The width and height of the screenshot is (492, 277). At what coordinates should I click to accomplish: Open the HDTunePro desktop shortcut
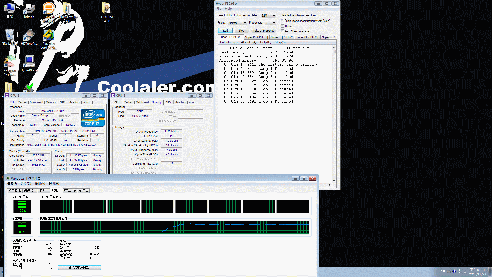pyautogui.click(x=29, y=37)
